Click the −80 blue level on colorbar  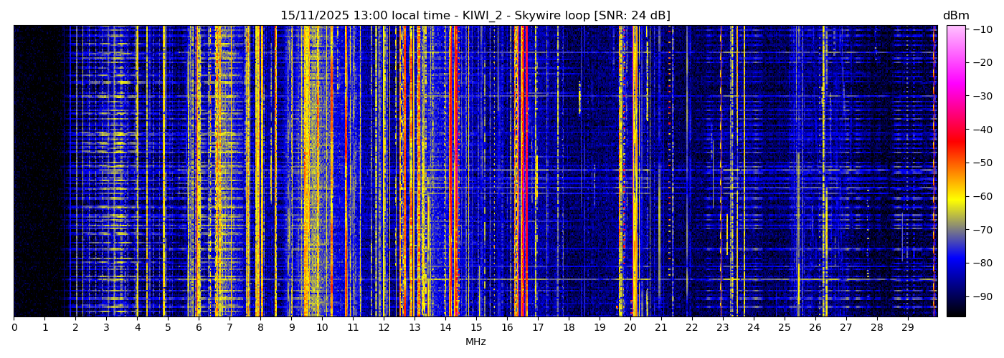(956, 263)
